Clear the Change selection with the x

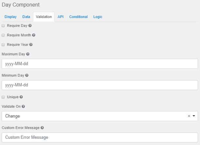coord(189,116)
